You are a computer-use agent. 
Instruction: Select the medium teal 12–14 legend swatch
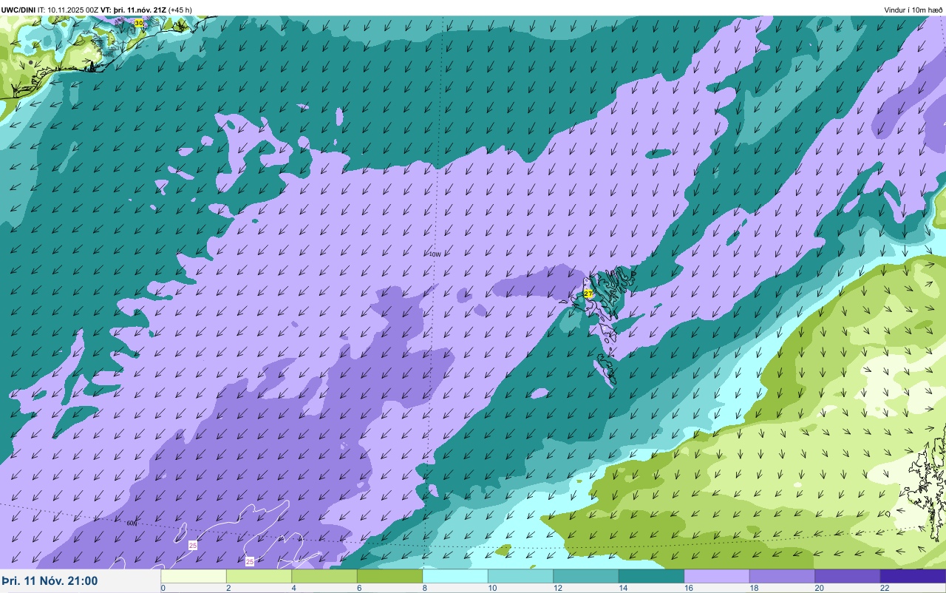click(x=586, y=576)
